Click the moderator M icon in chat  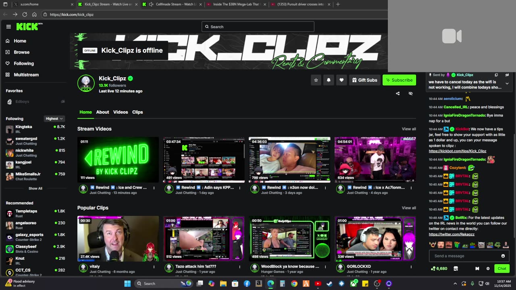coord(477,269)
